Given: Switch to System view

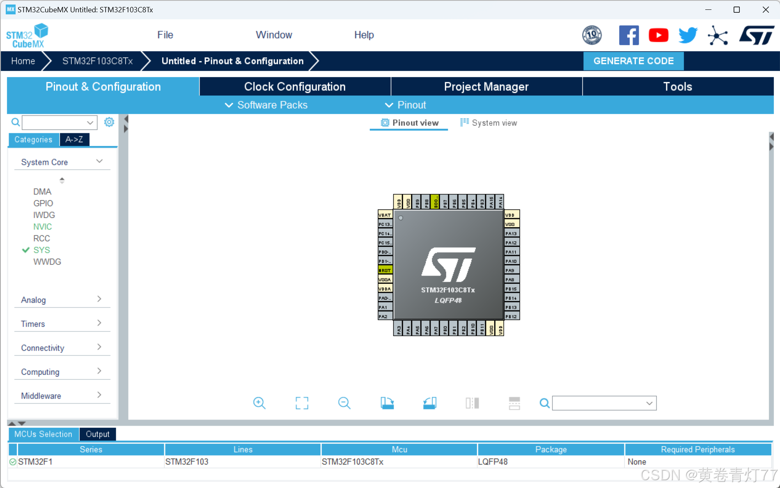Looking at the screenshot, I should pyautogui.click(x=489, y=123).
